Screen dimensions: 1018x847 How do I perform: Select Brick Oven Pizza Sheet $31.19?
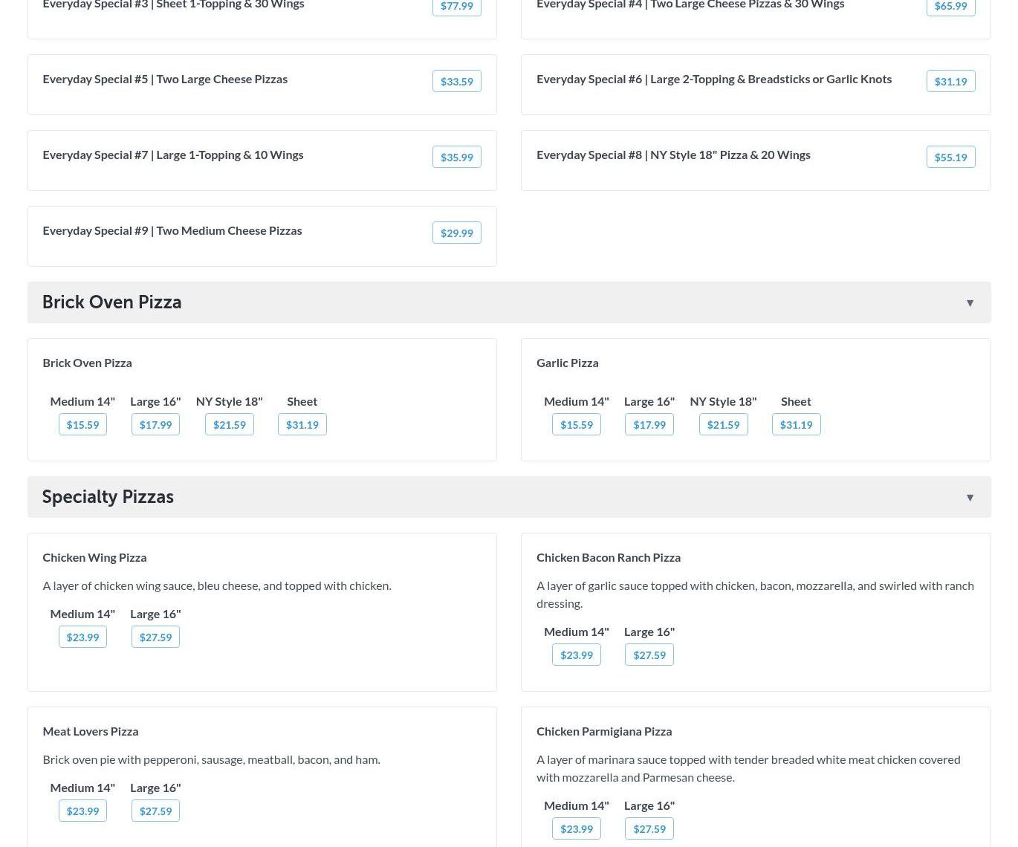[x=302, y=424]
